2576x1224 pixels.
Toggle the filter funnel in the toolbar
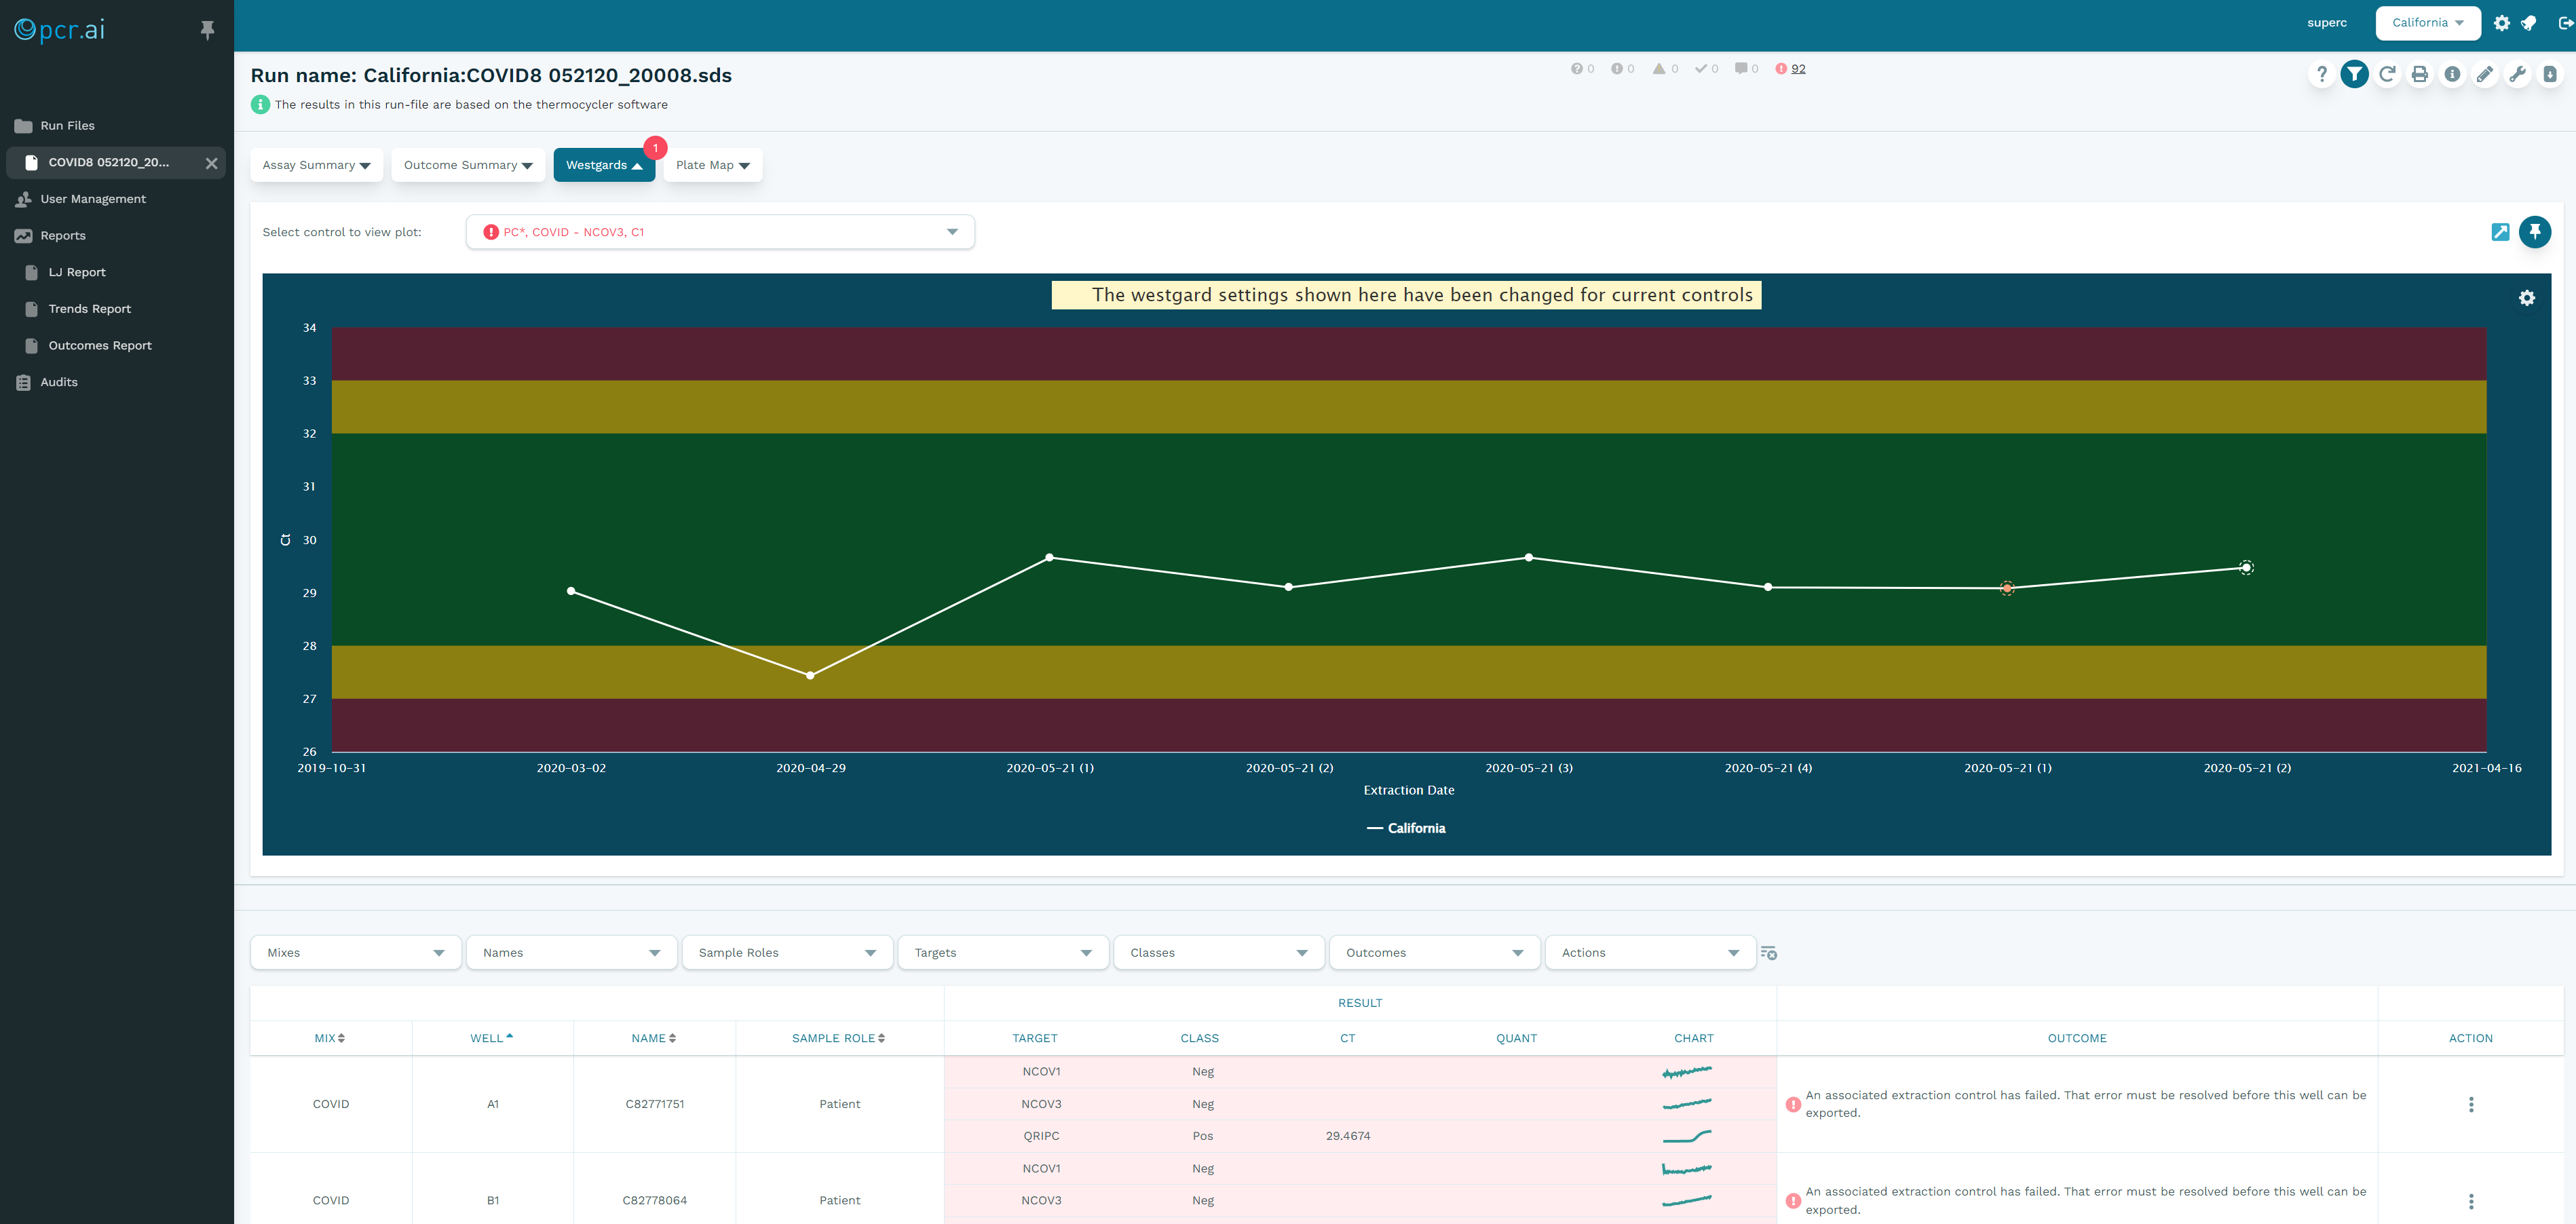(x=2354, y=73)
